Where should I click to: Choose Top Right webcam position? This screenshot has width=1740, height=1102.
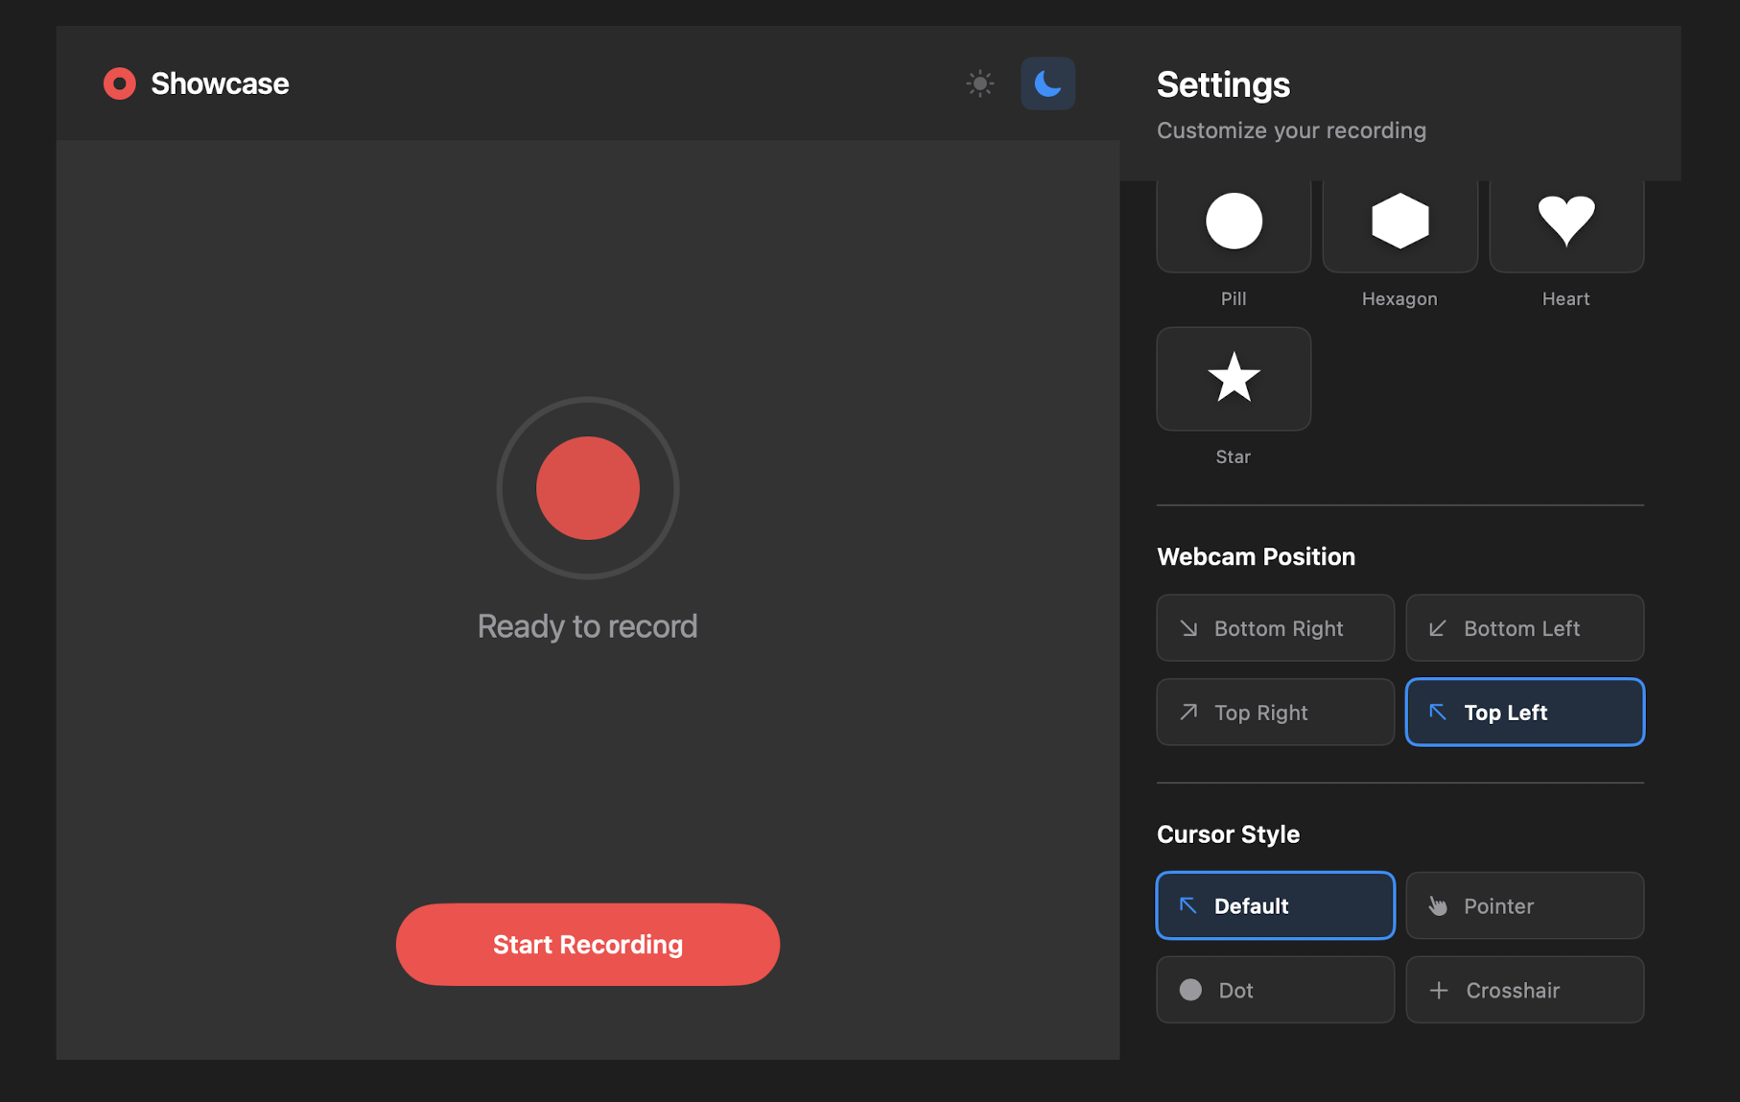(1275, 712)
